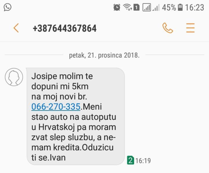
Task: Tap the WhatsApp notification icon
Action: 8,7
